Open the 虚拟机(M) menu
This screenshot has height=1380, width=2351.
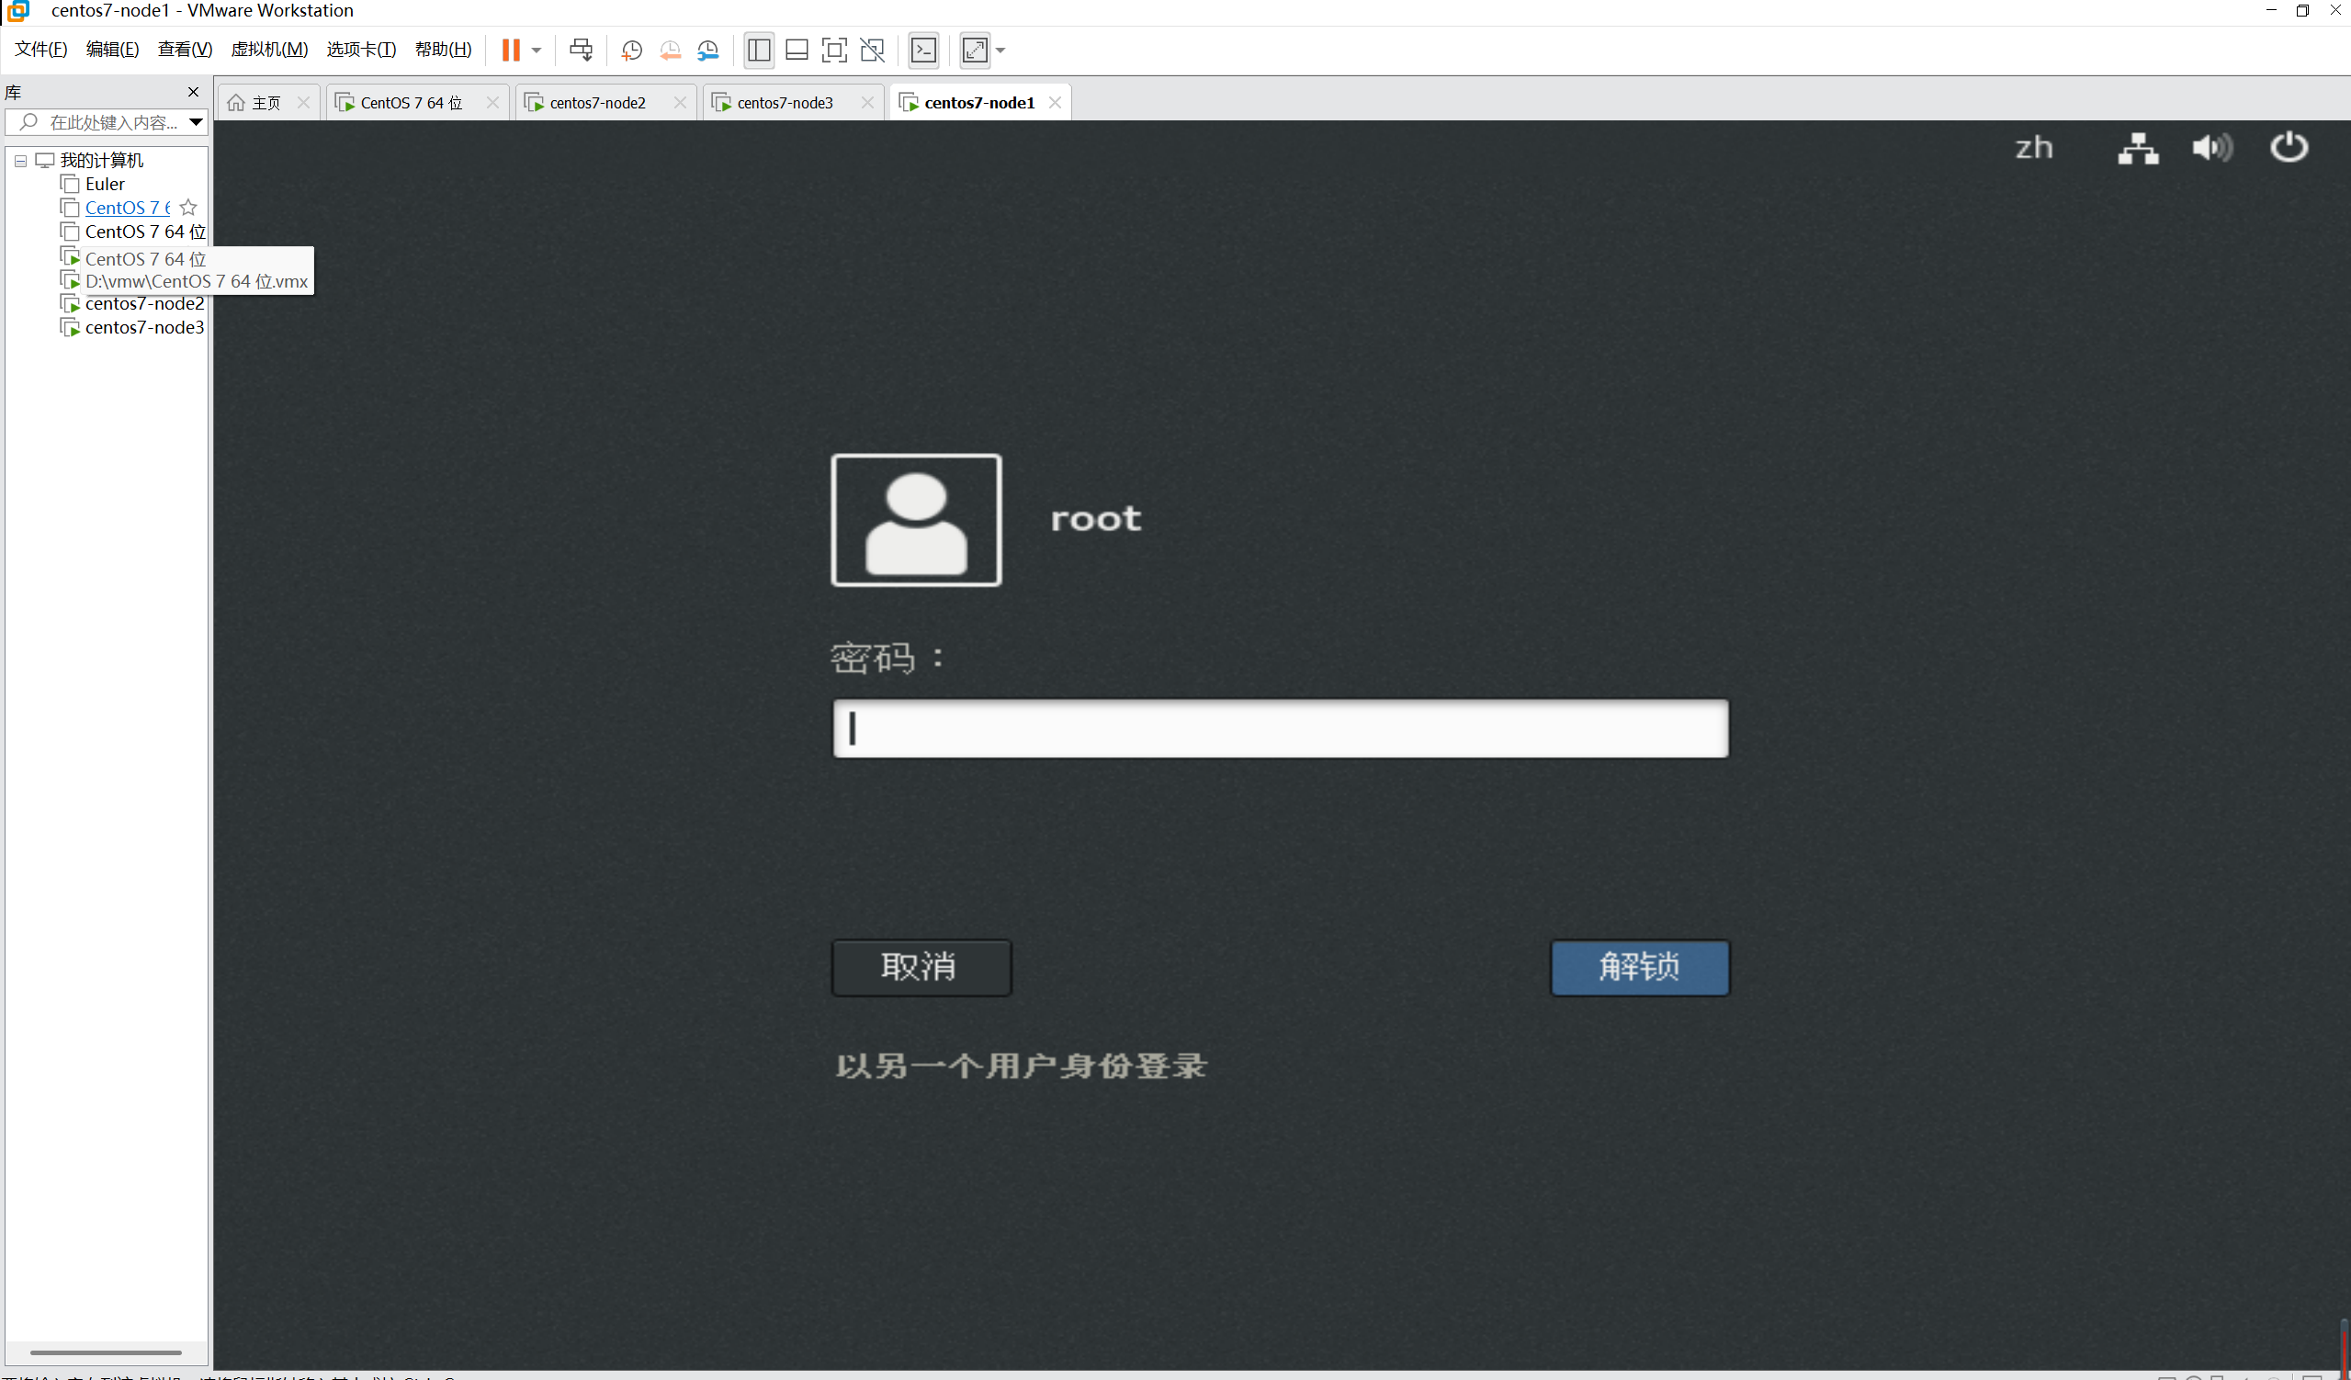(268, 50)
